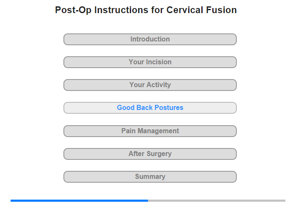296x203 pixels.
Task: Go to Your Incision section
Action: [x=150, y=62]
